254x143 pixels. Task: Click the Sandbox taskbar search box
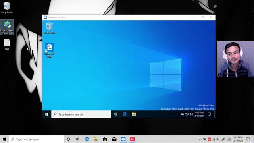click(81, 114)
